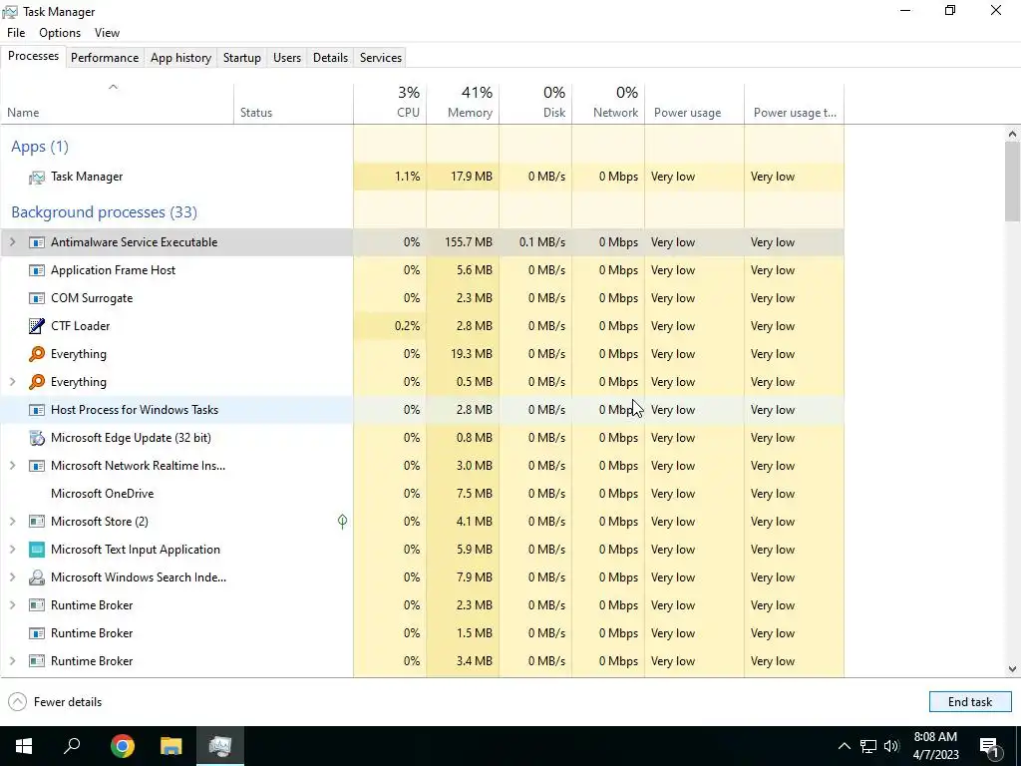The width and height of the screenshot is (1021, 766).
Task: Click the 155.7 MB memory cell
Action: pyautogui.click(x=463, y=242)
